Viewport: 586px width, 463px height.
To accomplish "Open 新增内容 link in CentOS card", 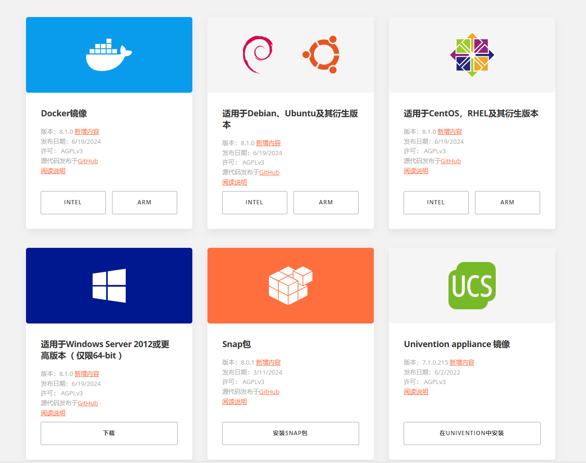I will pyautogui.click(x=450, y=131).
